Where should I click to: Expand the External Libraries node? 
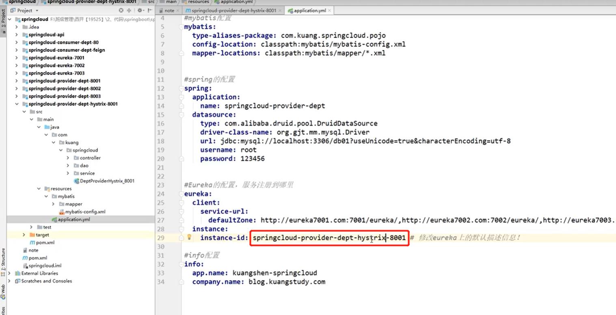coord(9,274)
